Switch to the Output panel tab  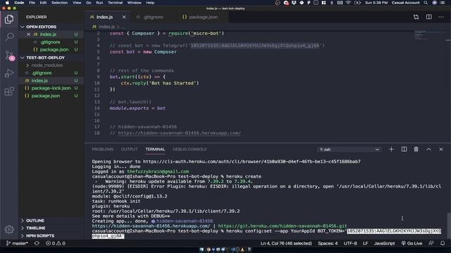129,149
